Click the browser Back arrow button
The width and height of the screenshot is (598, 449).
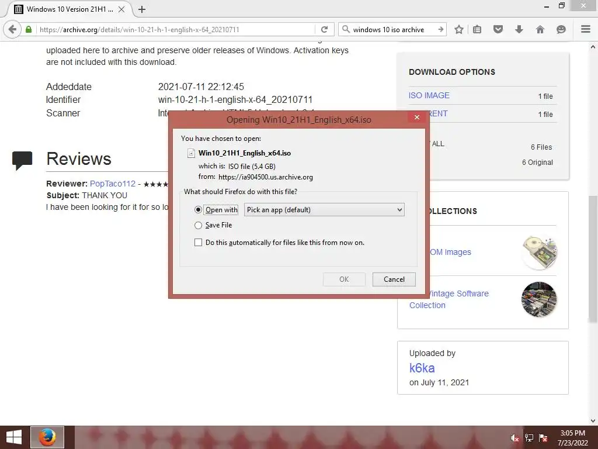click(12, 29)
